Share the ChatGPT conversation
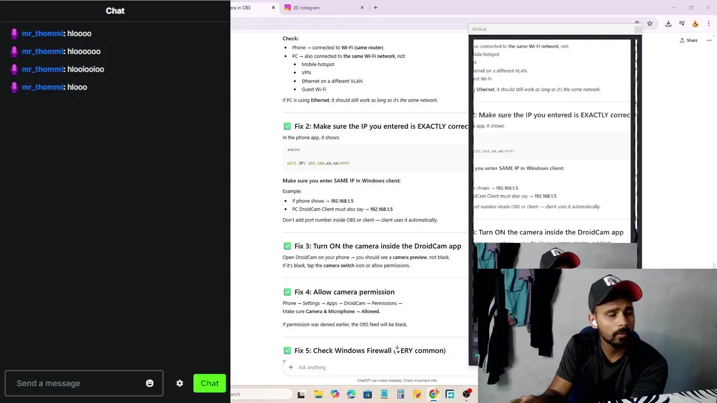717x403 pixels. (x=688, y=40)
